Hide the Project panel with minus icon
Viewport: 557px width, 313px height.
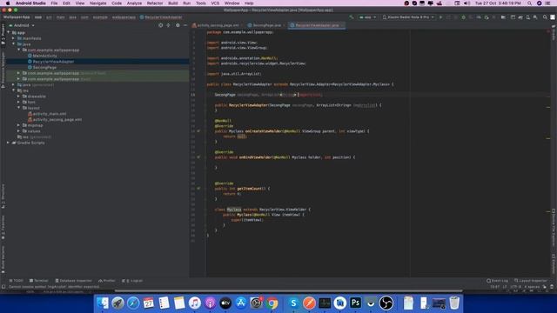pyautogui.click(x=185, y=25)
